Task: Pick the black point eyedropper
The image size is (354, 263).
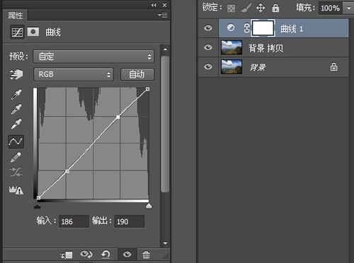Action: pyautogui.click(x=16, y=95)
